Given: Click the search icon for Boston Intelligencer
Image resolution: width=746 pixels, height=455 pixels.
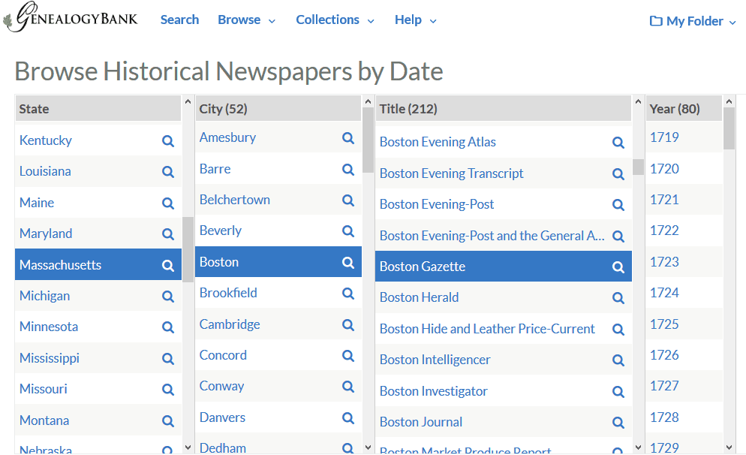Looking at the screenshot, I should tap(618, 360).
